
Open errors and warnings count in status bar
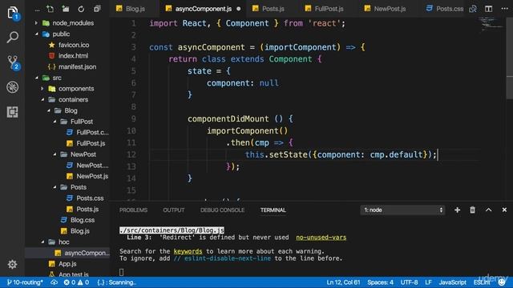point(76,282)
